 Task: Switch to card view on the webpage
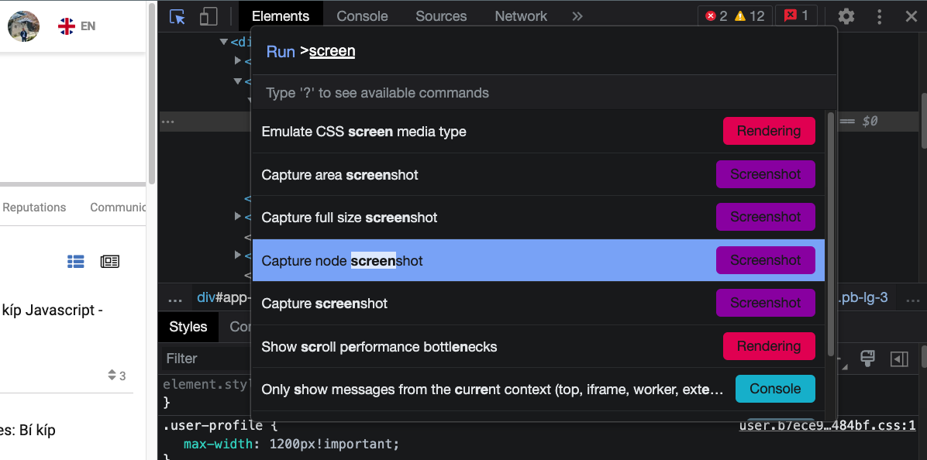coord(109,262)
